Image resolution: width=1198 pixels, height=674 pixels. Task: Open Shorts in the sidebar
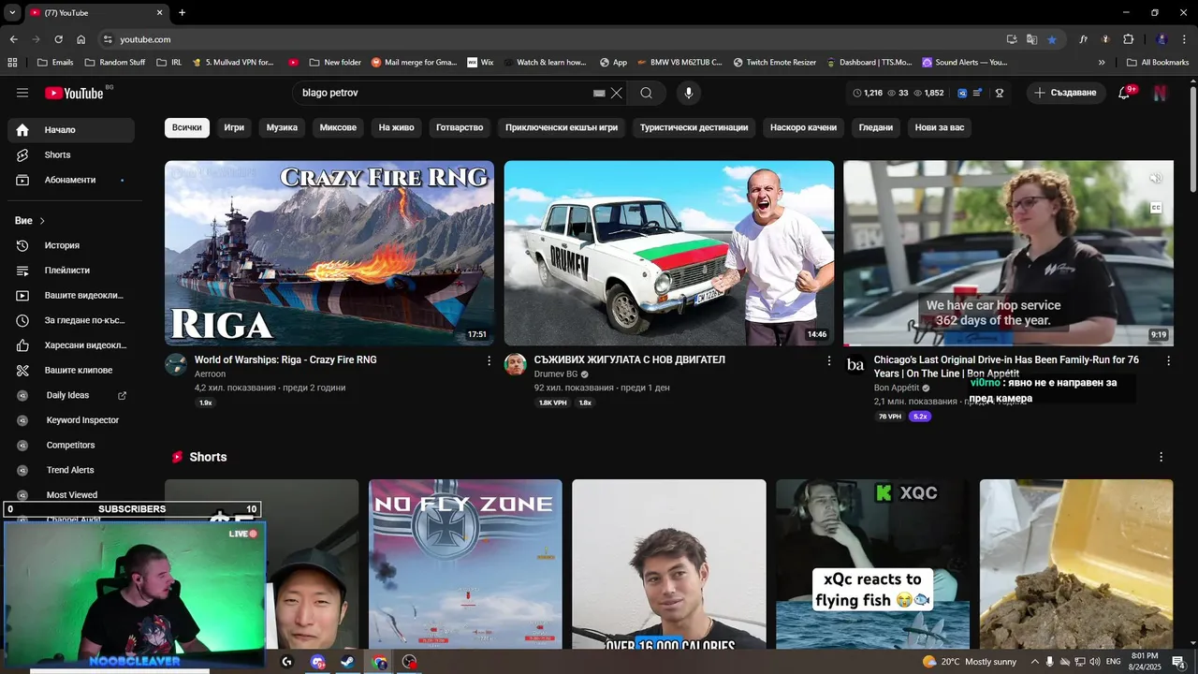click(71, 154)
